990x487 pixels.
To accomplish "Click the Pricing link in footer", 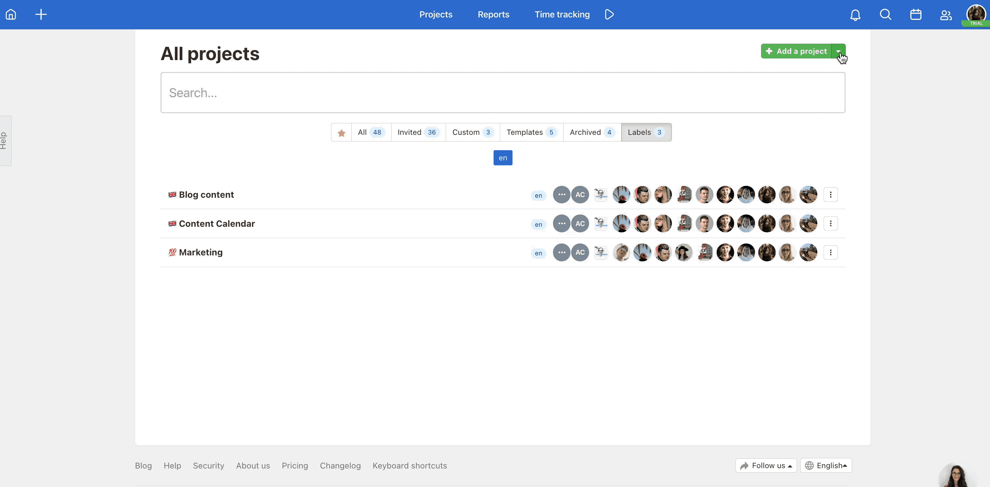I will coord(295,466).
